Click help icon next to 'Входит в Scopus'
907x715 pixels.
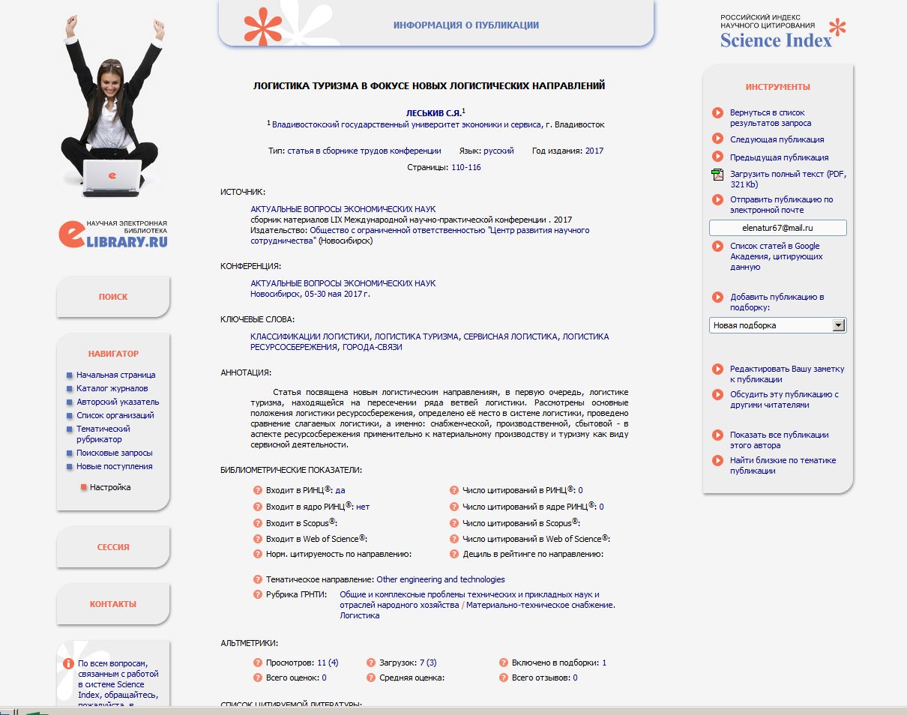click(258, 524)
